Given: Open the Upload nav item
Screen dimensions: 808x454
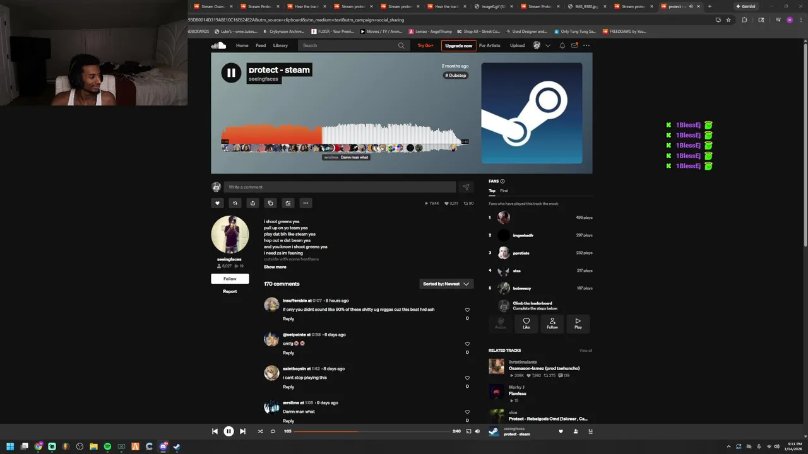Looking at the screenshot, I should pos(517,45).
